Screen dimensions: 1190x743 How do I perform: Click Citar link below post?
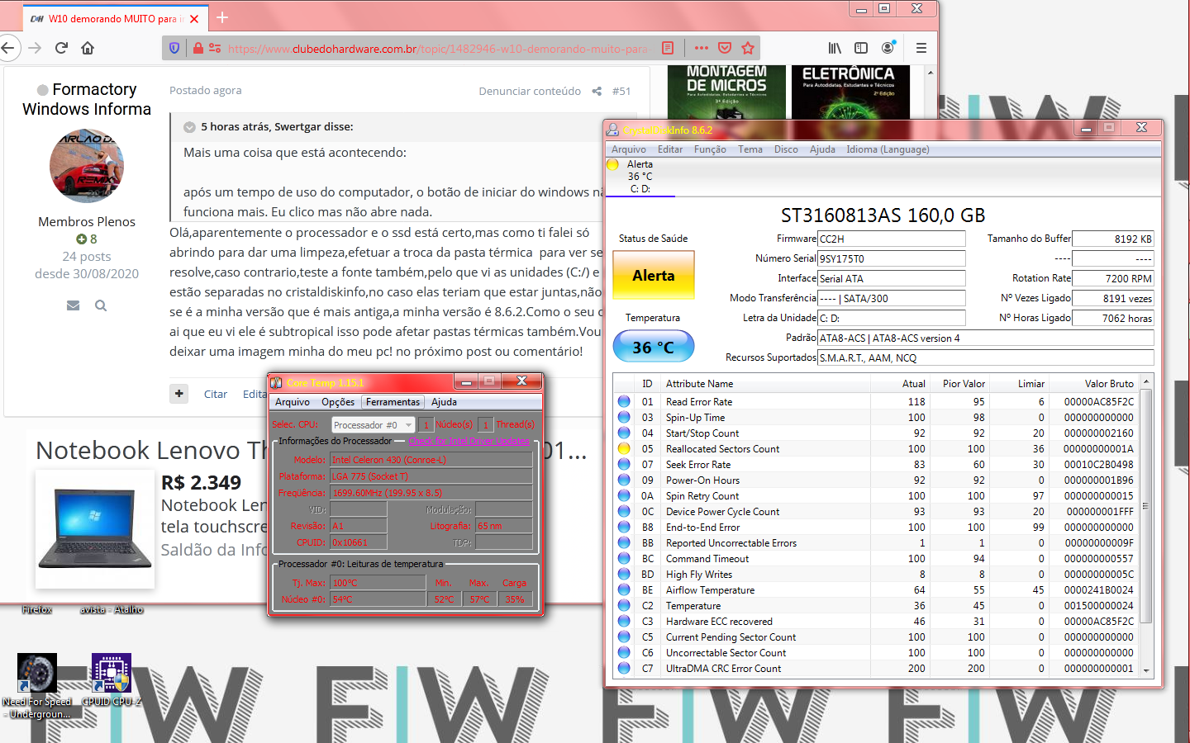[216, 395]
